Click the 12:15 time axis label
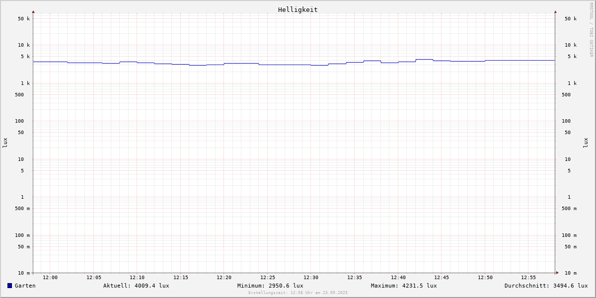 click(x=181, y=278)
